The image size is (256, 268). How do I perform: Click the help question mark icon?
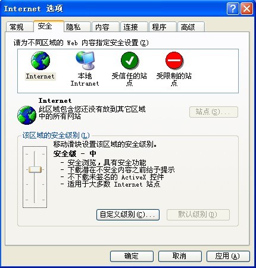[233, 9]
